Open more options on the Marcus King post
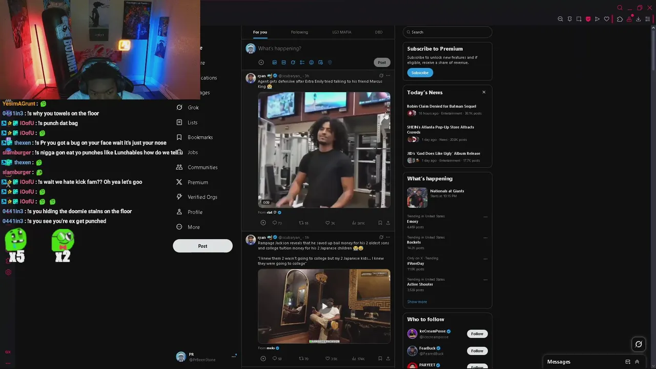The height and width of the screenshot is (369, 656). [388, 76]
